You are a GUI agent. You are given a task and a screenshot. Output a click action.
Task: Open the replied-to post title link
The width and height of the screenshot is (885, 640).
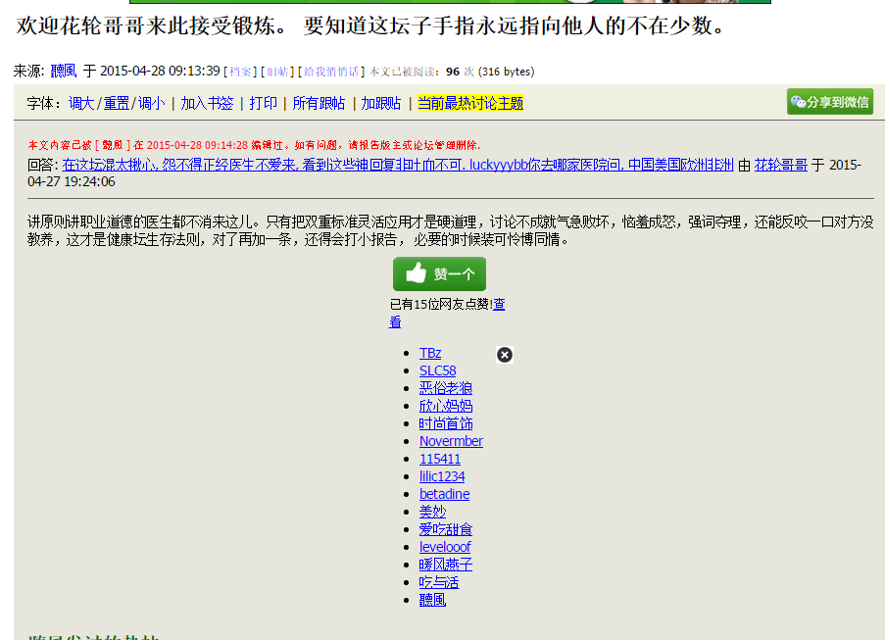coord(397,165)
